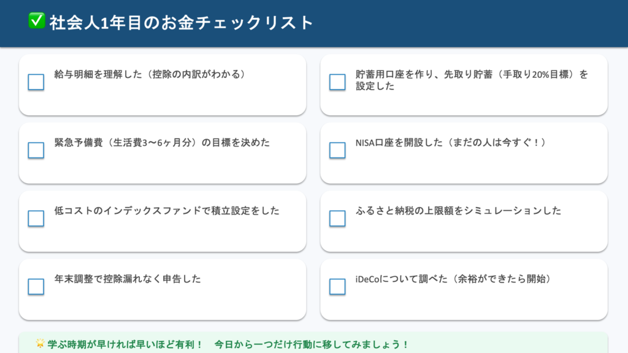Click the 社会人1年目のお金チェックリスト title
The image size is (628, 353).
(182, 23)
